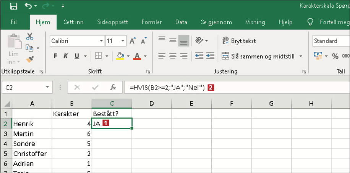Click the Save icon in title bar

click(x=13, y=6)
